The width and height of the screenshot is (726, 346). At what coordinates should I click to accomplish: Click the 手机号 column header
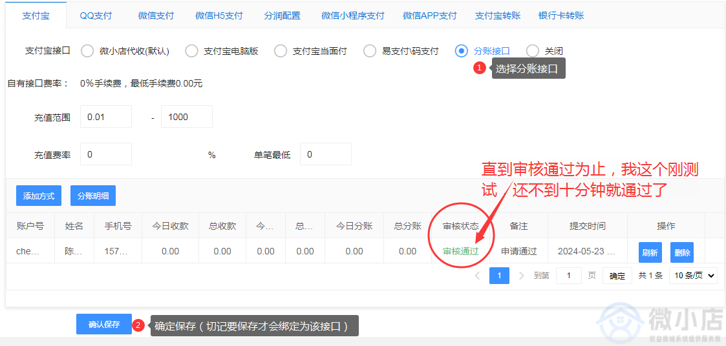(118, 226)
